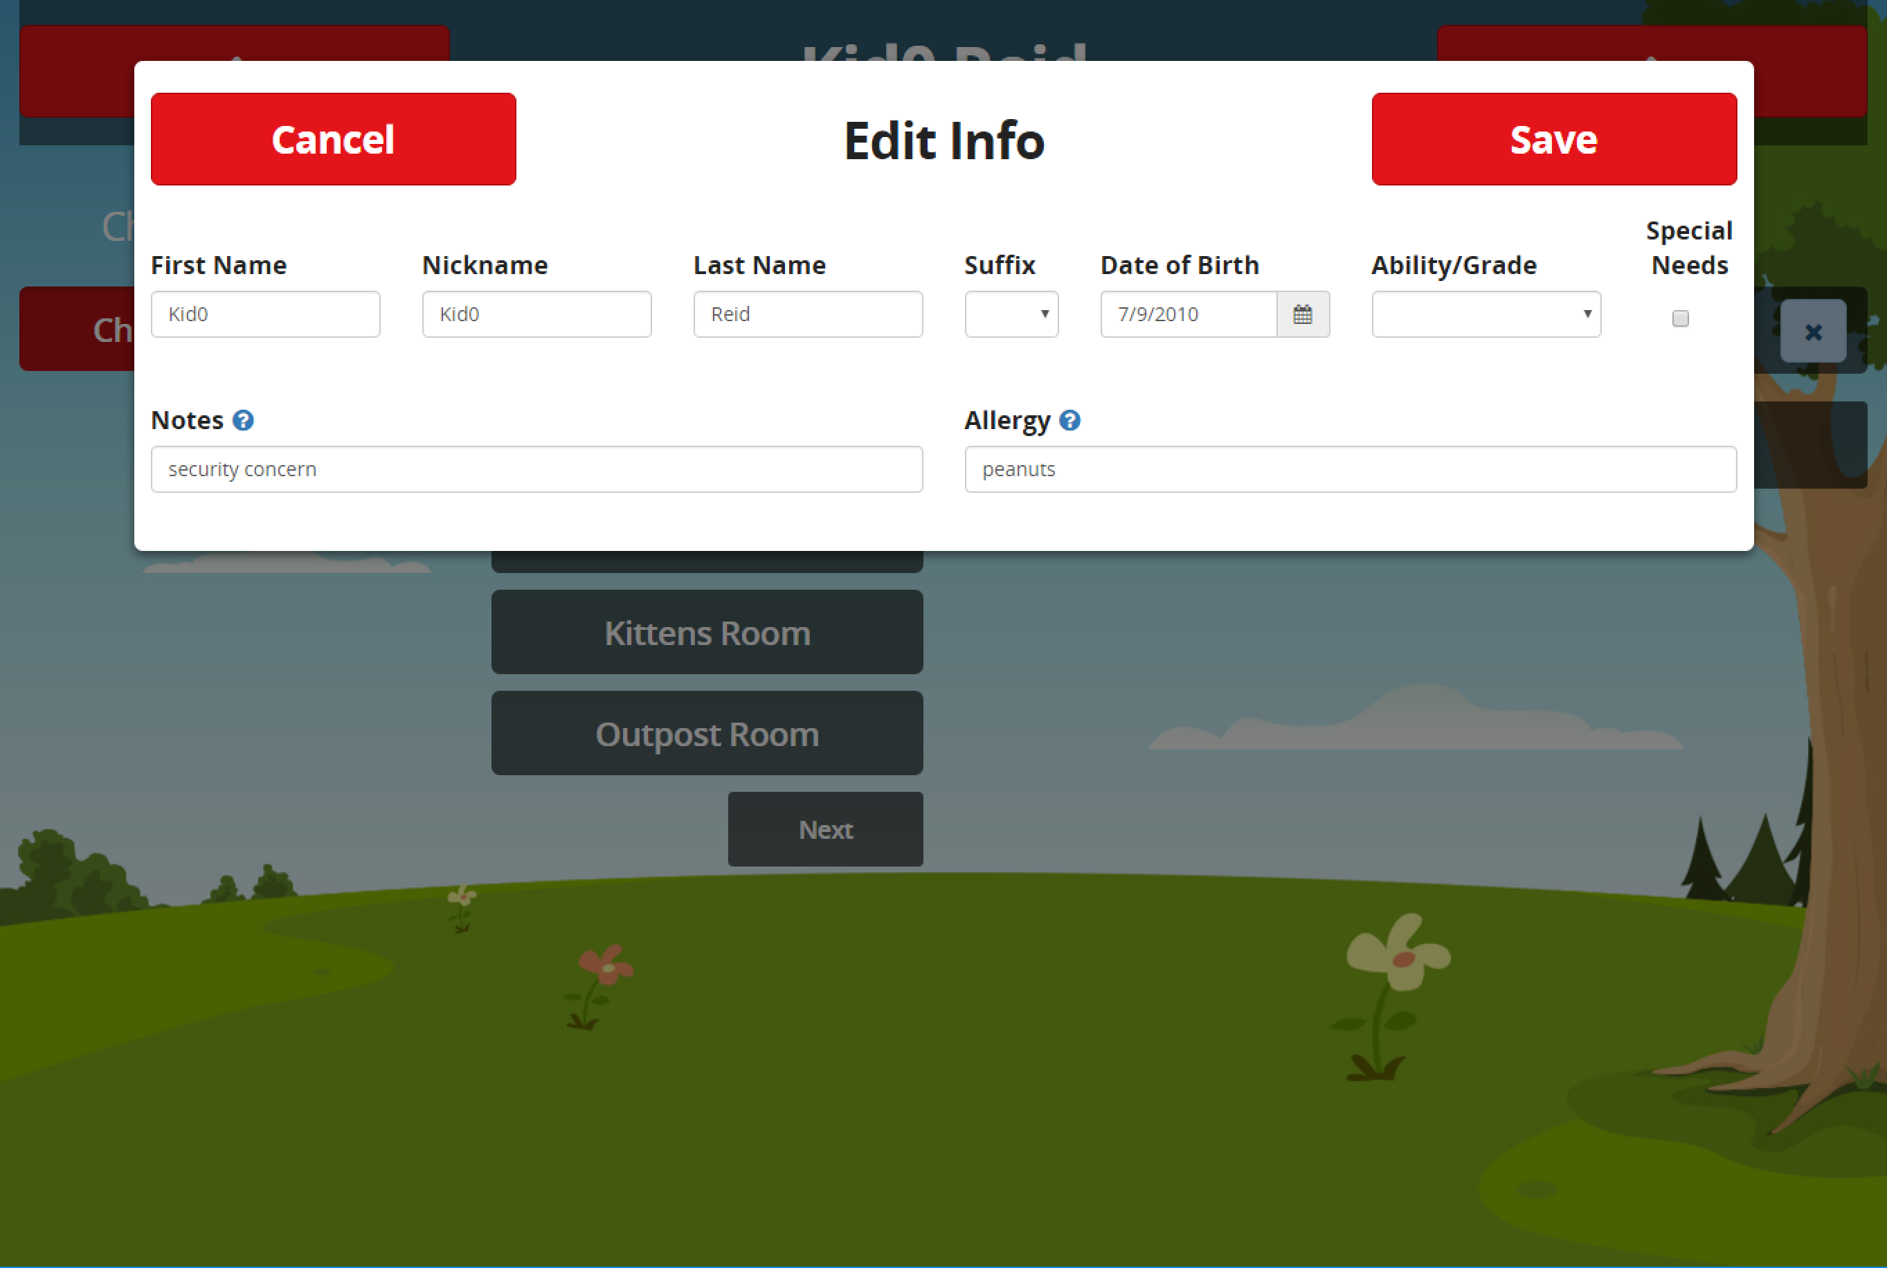Click the X icon behind dialog
Image resolution: width=1887 pixels, height=1268 pixels.
[1813, 332]
